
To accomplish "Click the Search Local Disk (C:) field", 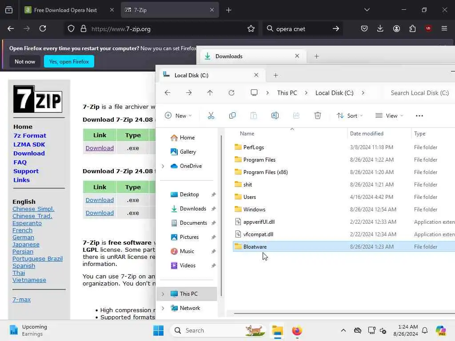I will coord(419,93).
